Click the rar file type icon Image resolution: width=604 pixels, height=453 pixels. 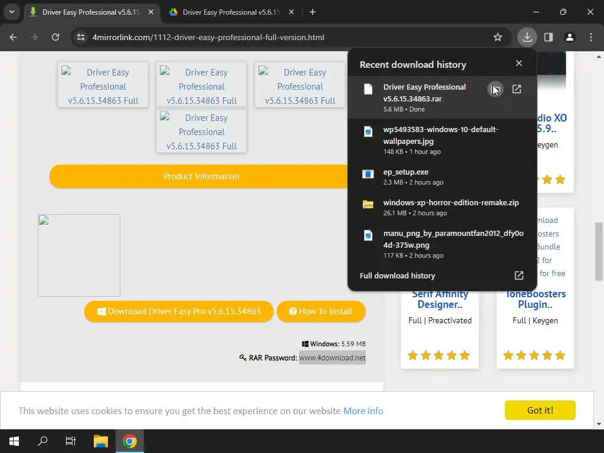click(x=368, y=90)
